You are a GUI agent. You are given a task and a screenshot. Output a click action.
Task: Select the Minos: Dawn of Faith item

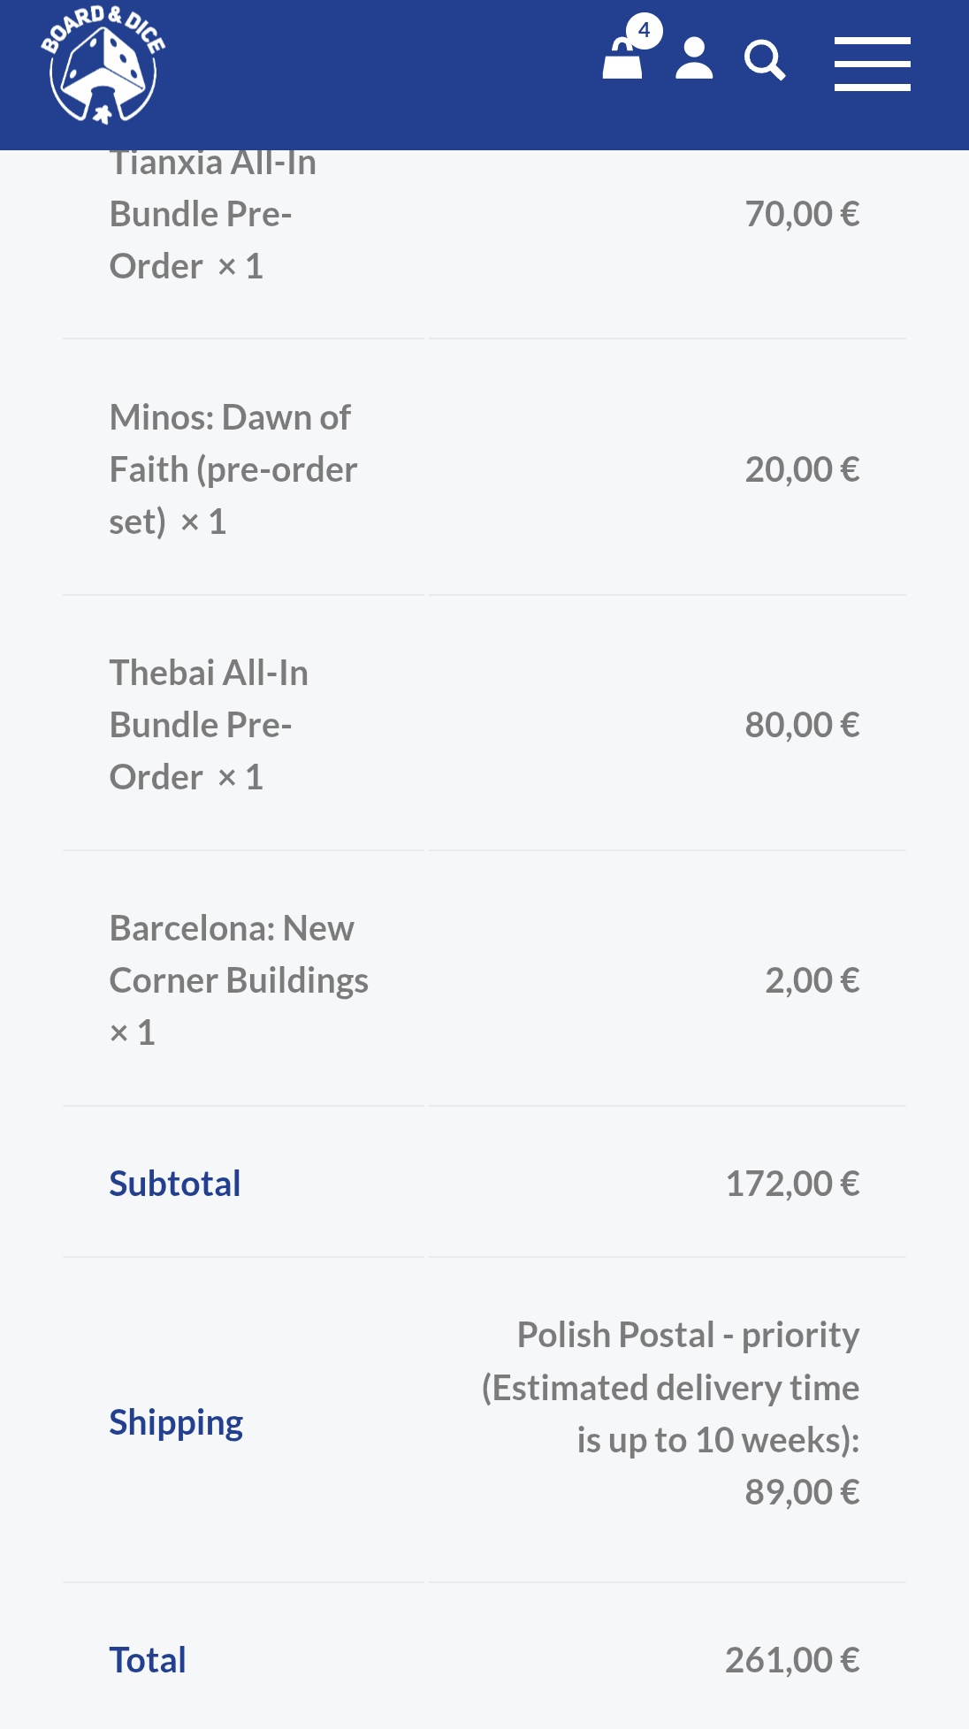233,469
